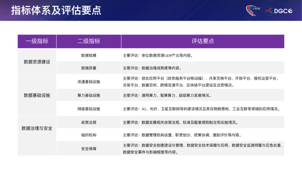This screenshot has width=302, height=170.
Task: Click the 数据质量 cell
Action: tap(89, 68)
